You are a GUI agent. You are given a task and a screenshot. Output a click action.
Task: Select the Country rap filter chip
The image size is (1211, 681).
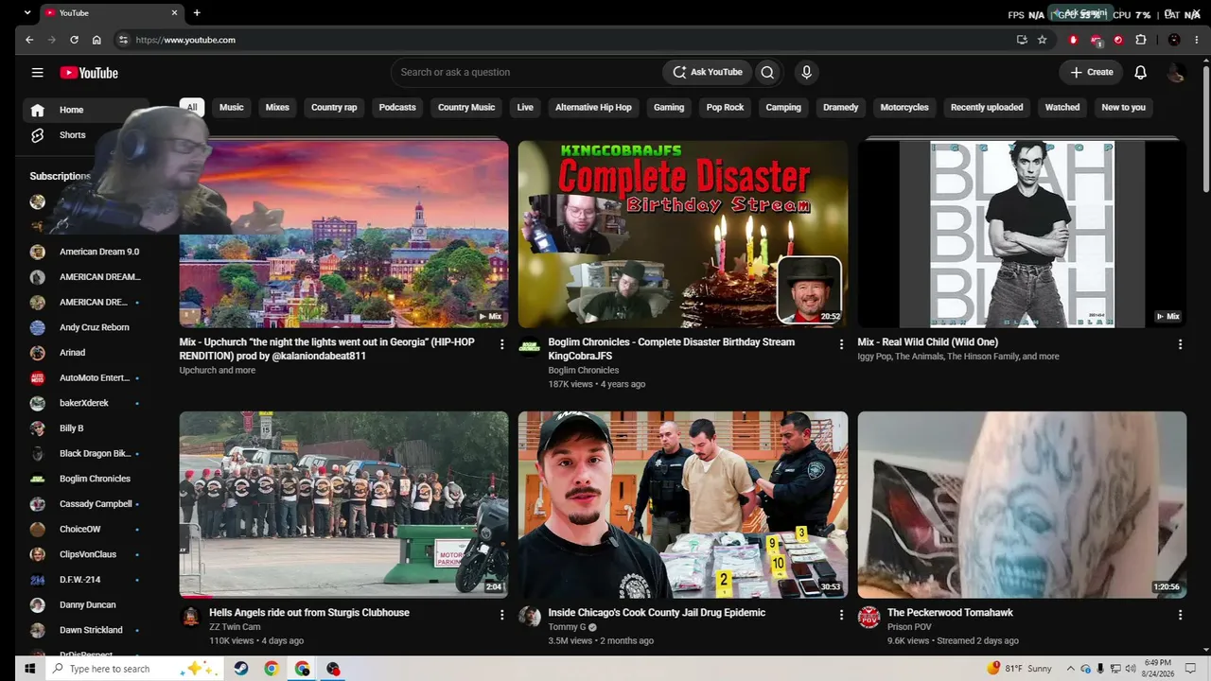334,108
